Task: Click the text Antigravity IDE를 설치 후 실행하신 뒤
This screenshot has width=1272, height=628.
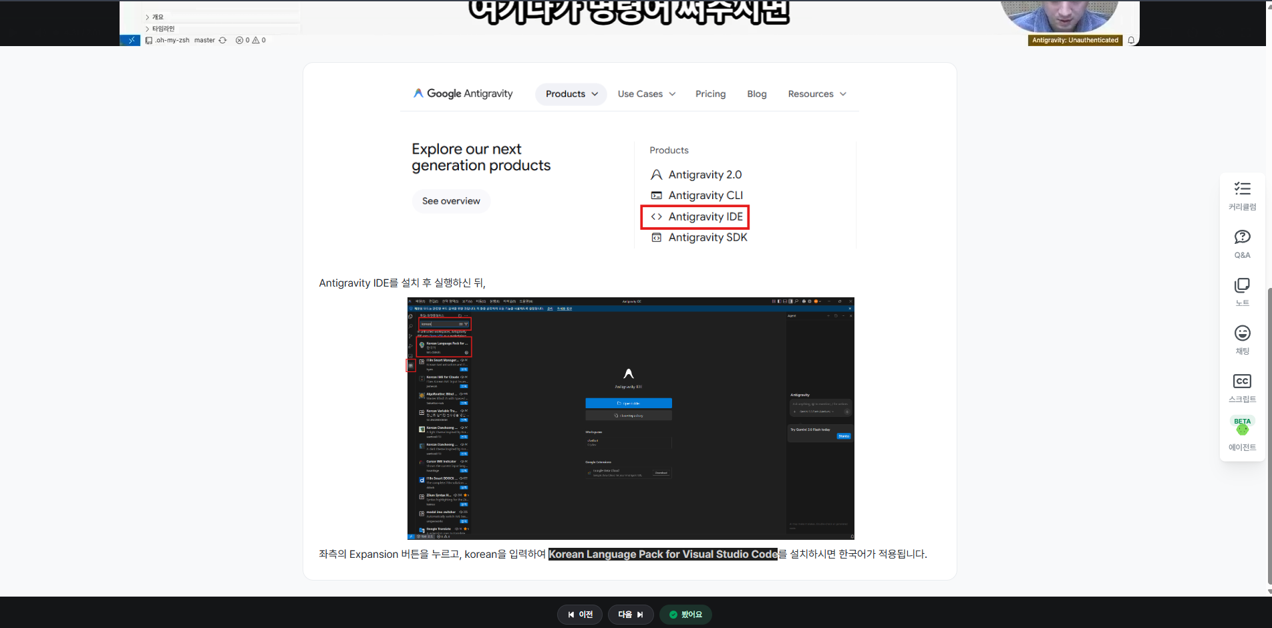Action: click(402, 283)
